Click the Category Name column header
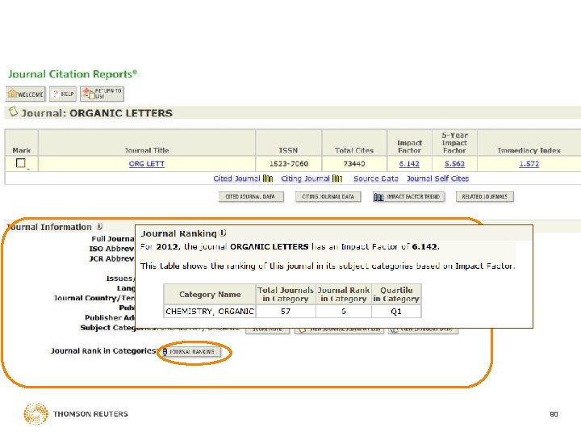 tap(210, 295)
